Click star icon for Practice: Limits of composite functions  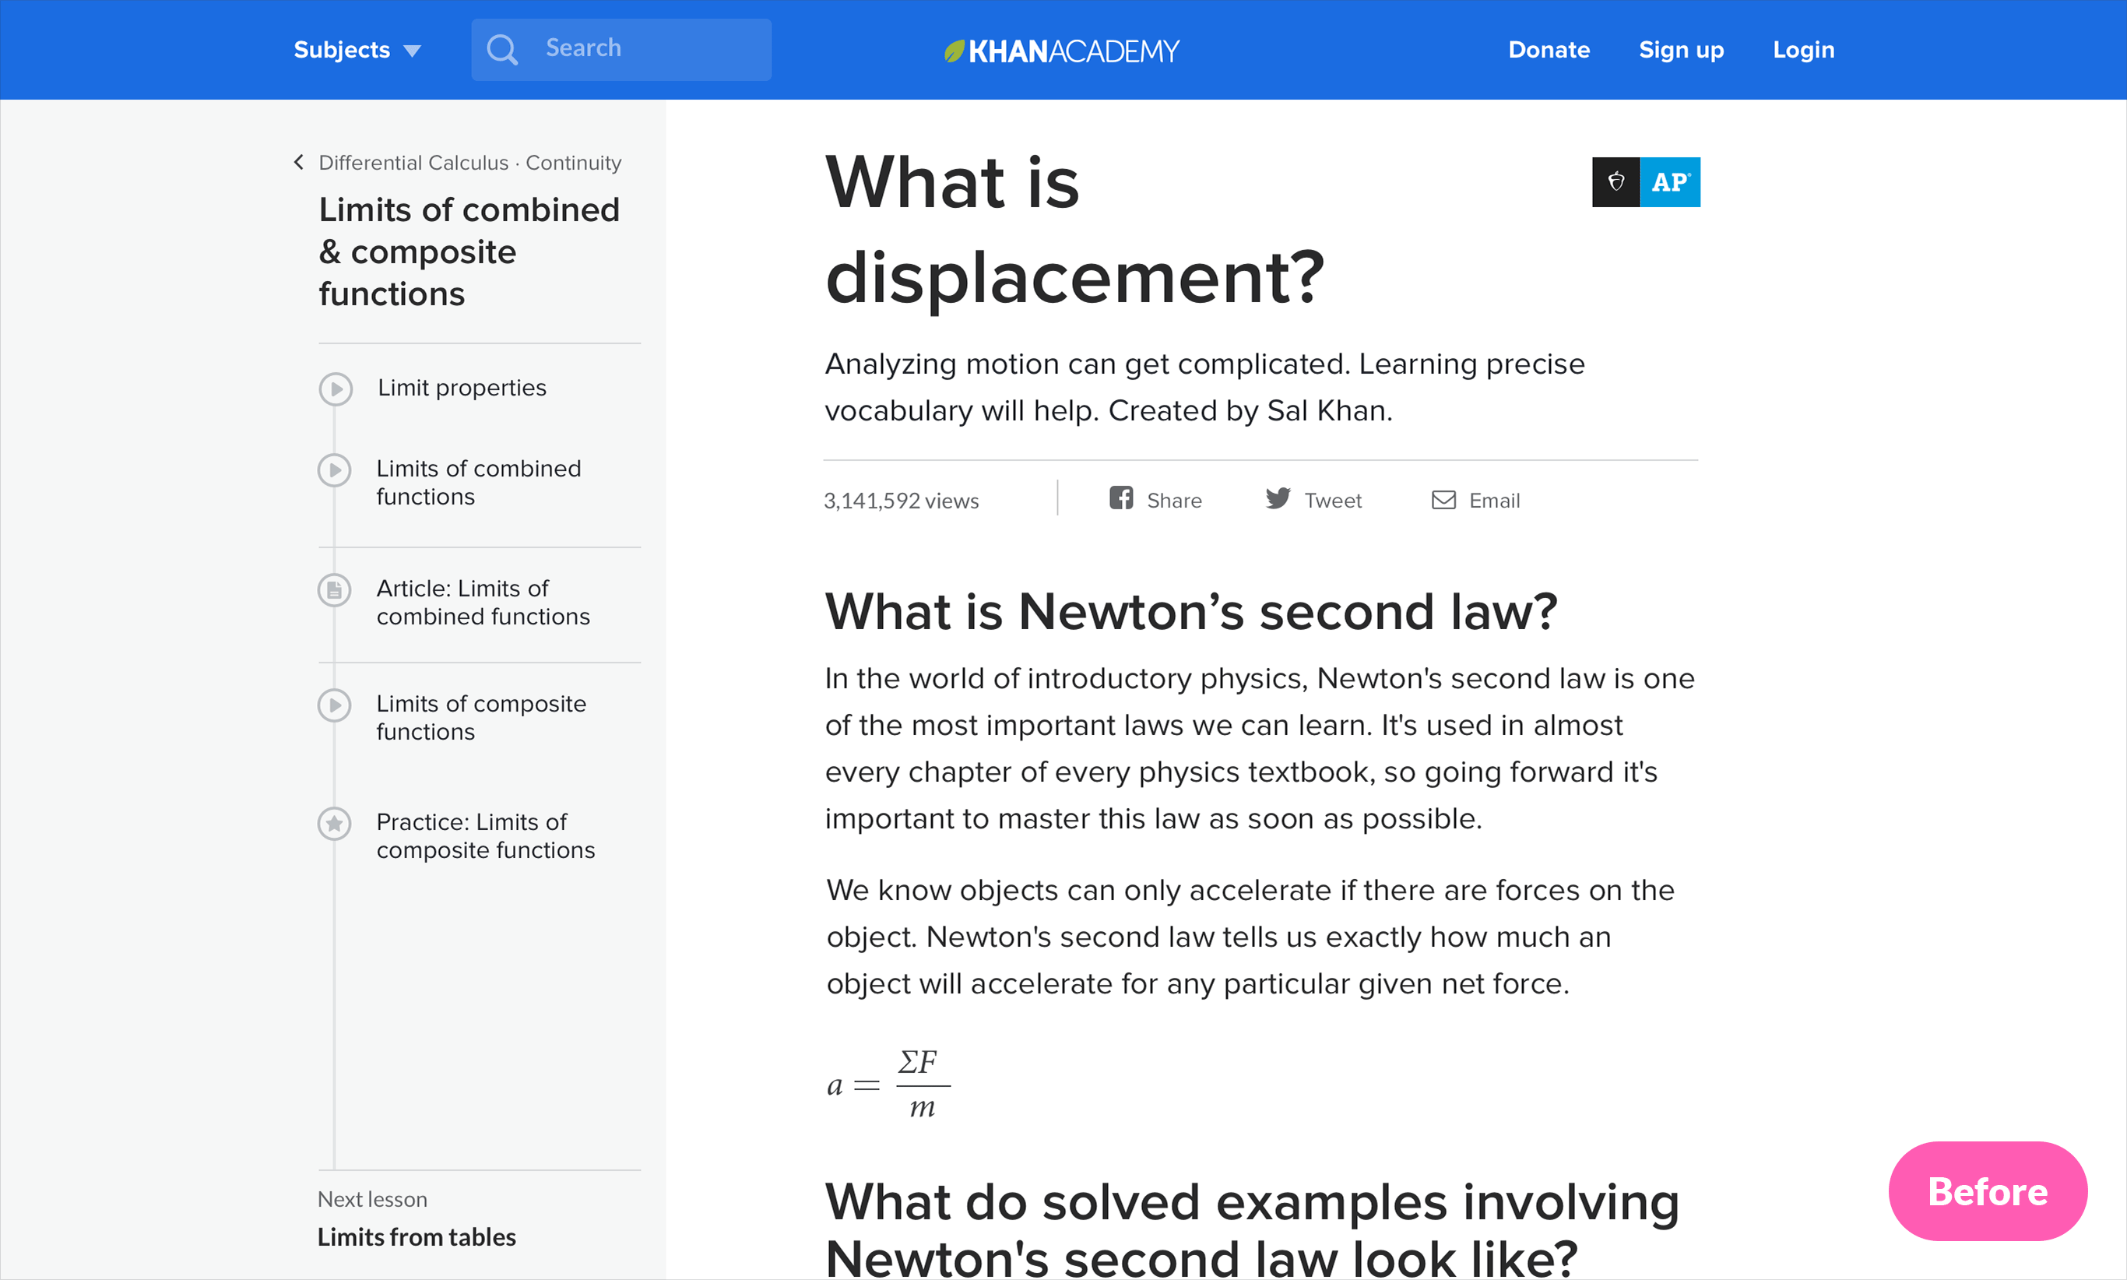click(335, 824)
